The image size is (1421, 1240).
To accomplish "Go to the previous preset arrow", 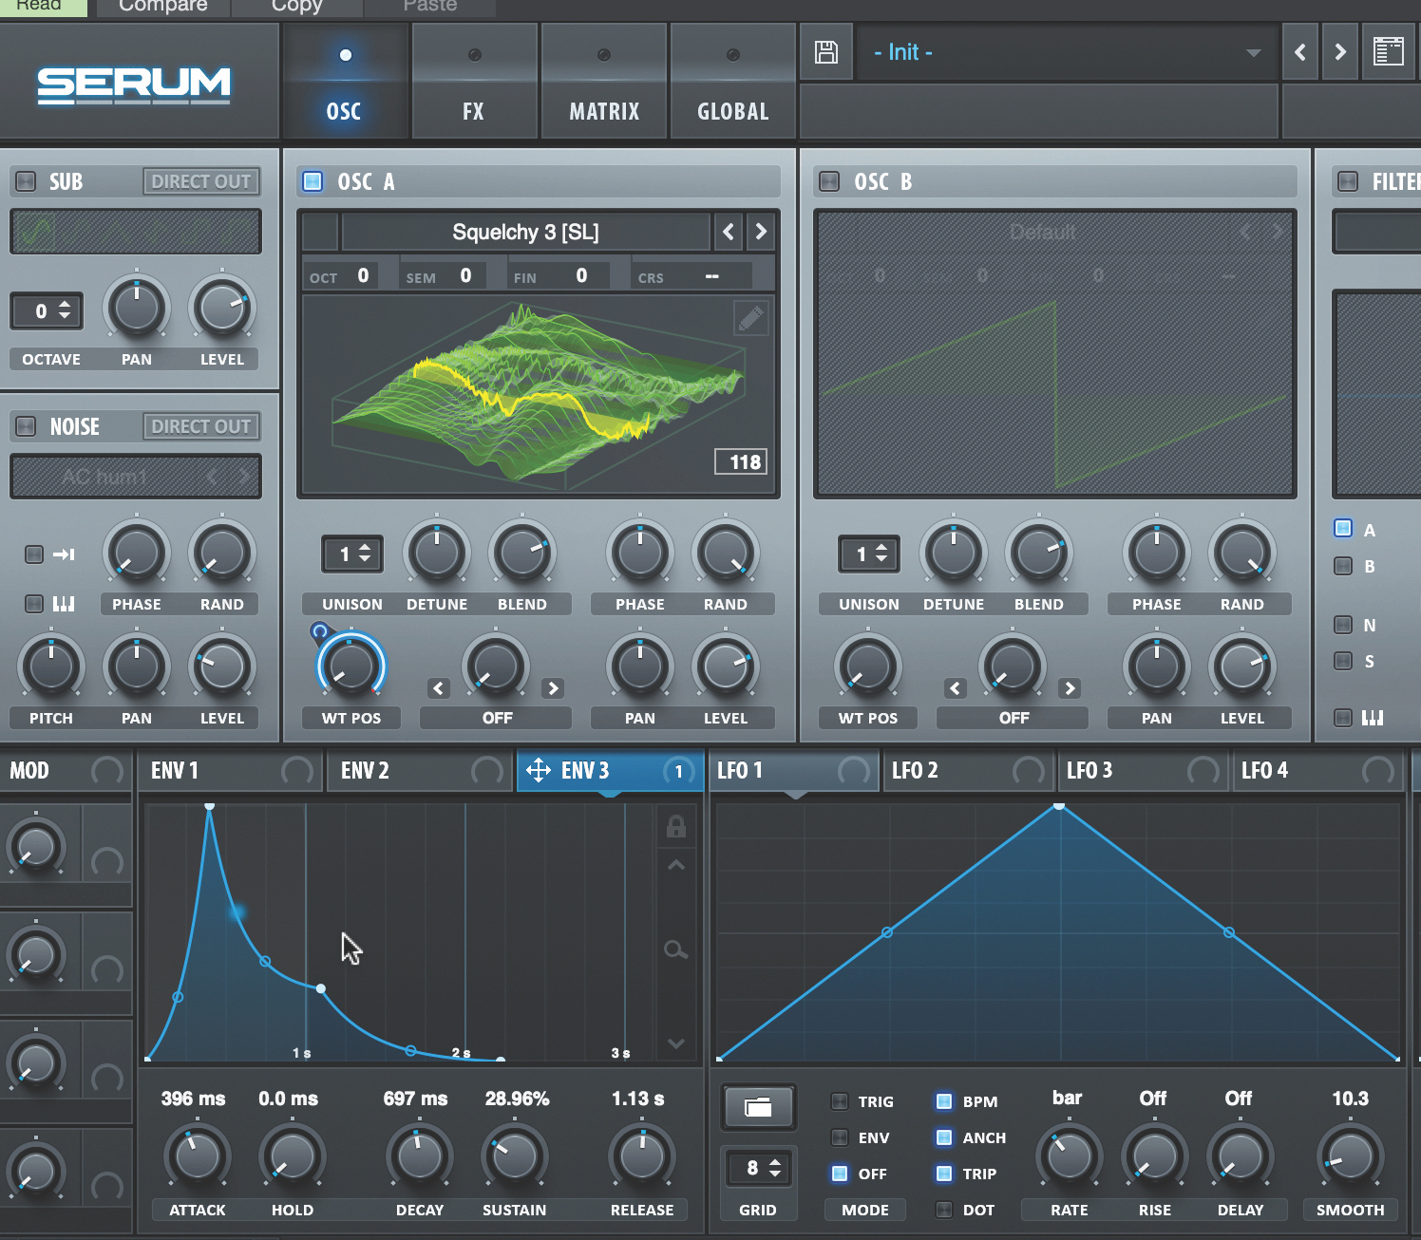I will click(x=1300, y=52).
